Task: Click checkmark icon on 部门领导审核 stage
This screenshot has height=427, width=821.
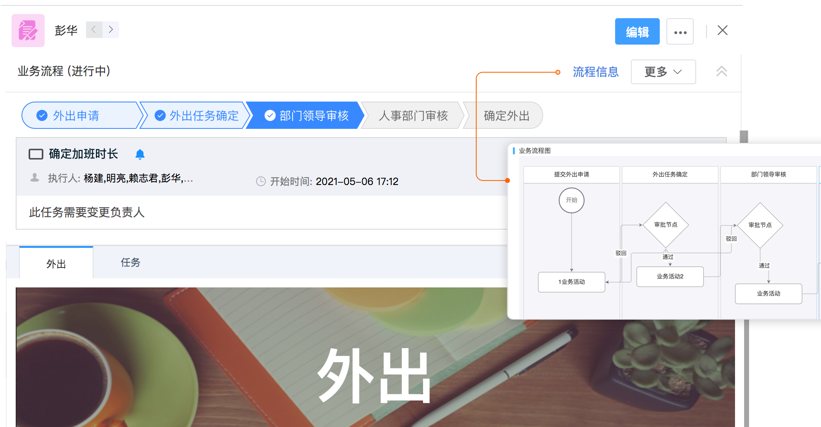Action: [270, 116]
